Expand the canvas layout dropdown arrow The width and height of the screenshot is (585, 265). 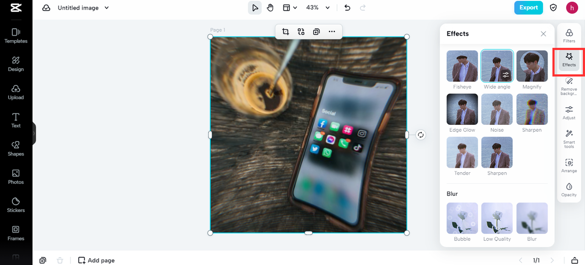point(295,8)
